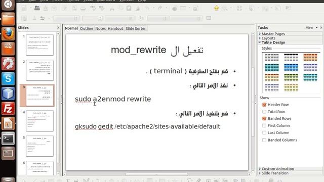Switch to the Outline view tab
The image size is (324, 182).
point(87,28)
